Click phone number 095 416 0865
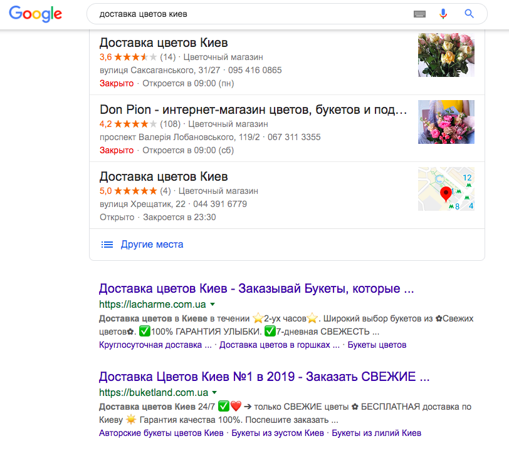This screenshot has height=451, width=509. 255,70
